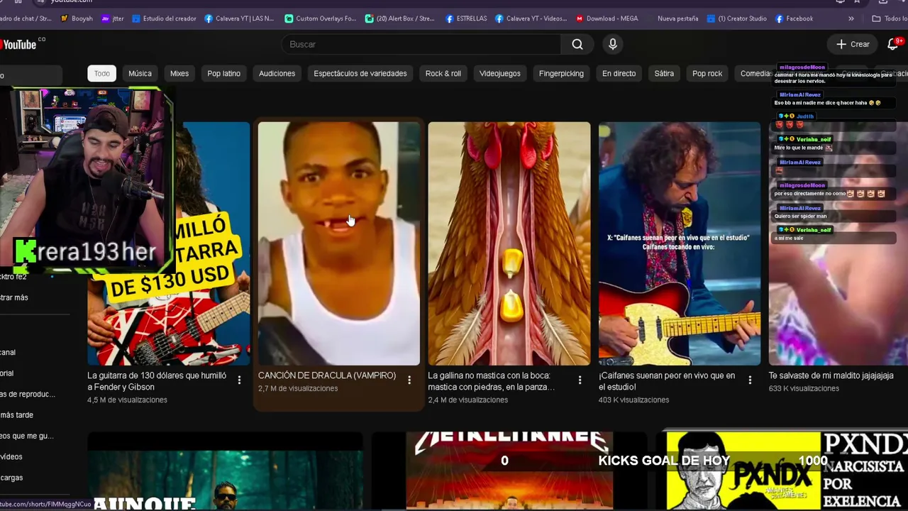The image size is (908, 511).
Task: Click '2,7 M de visualizaciones' text
Action: point(298,388)
